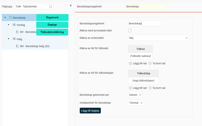Click minus icon to remove Tidkodstyp row
The height and width of the screenshot is (126, 202).
pyautogui.click(x=150, y=88)
